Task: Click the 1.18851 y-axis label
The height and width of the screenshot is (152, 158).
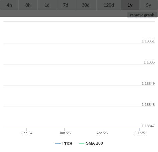Action: pyautogui.click(x=148, y=41)
